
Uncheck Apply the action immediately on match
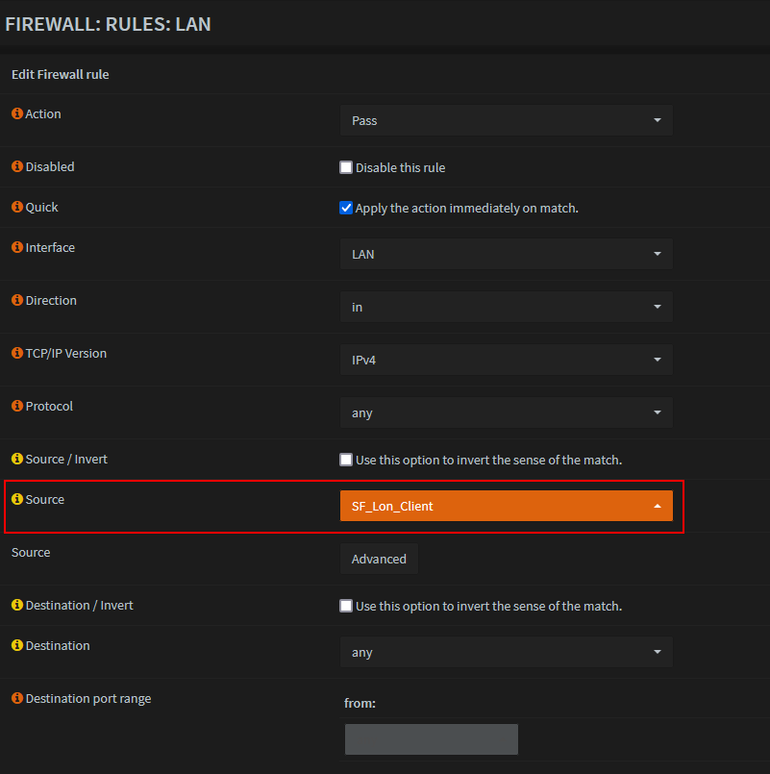[346, 208]
